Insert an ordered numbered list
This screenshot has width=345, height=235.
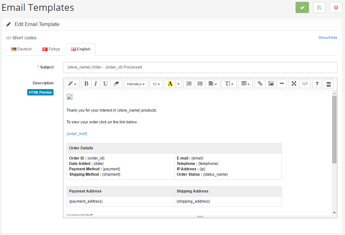(189, 84)
